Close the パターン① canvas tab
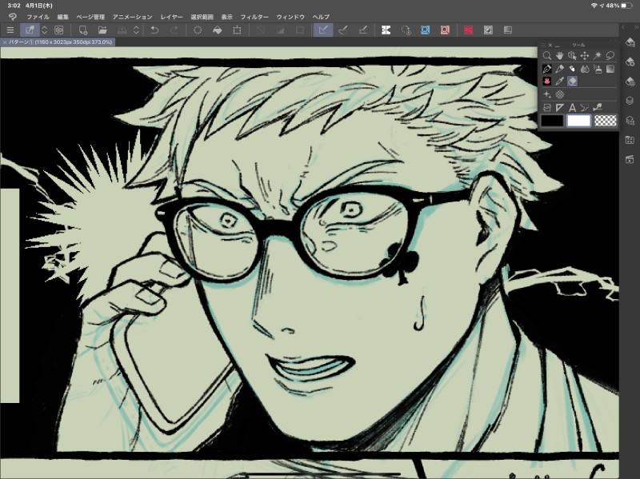 tap(5, 42)
